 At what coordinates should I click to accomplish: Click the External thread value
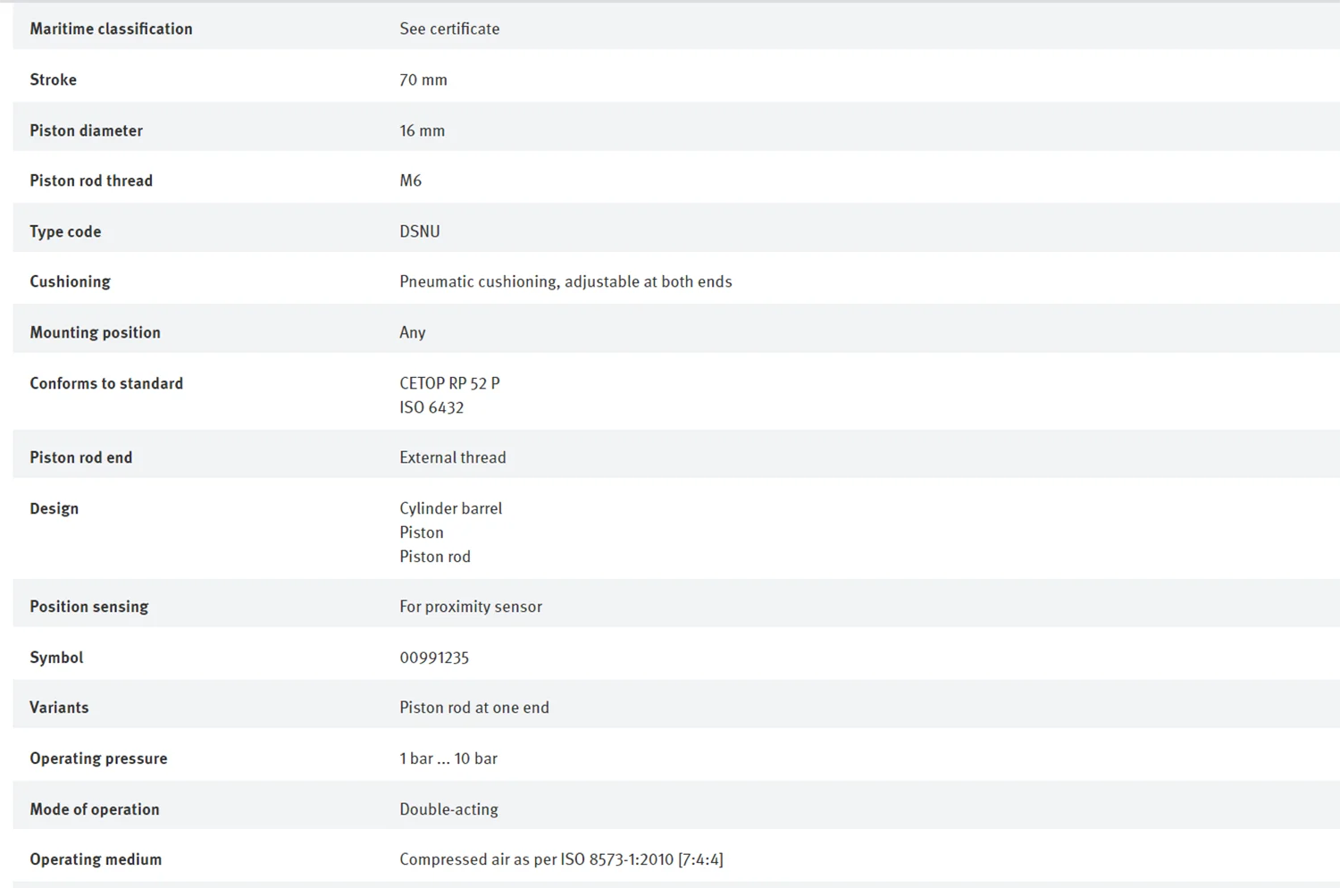[453, 457]
